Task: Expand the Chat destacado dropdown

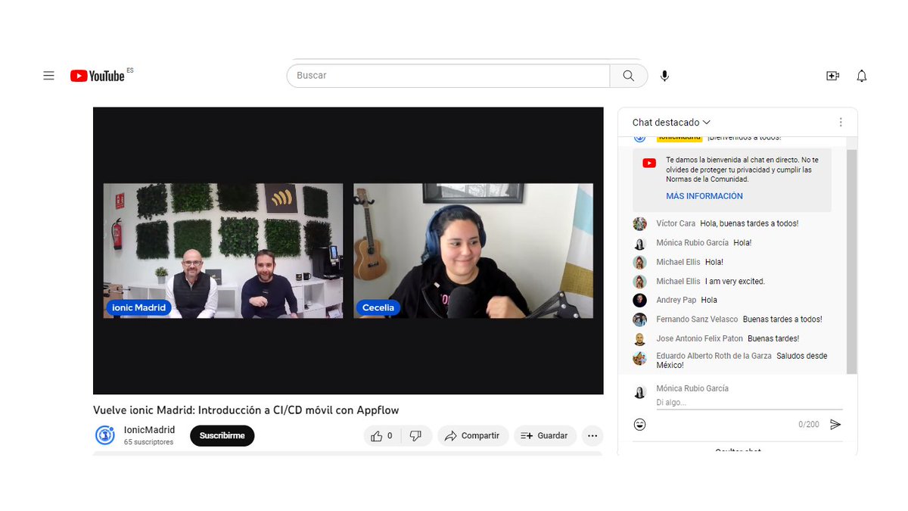Action: (x=672, y=123)
